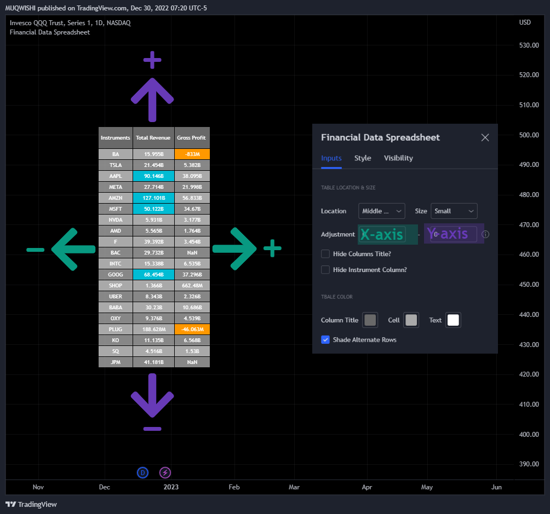Viewport: 550px width, 514px height.
Task: Click the Financial Data Spreadsheet indicator label
Action: pyautogui.click(x=50, y=32)
